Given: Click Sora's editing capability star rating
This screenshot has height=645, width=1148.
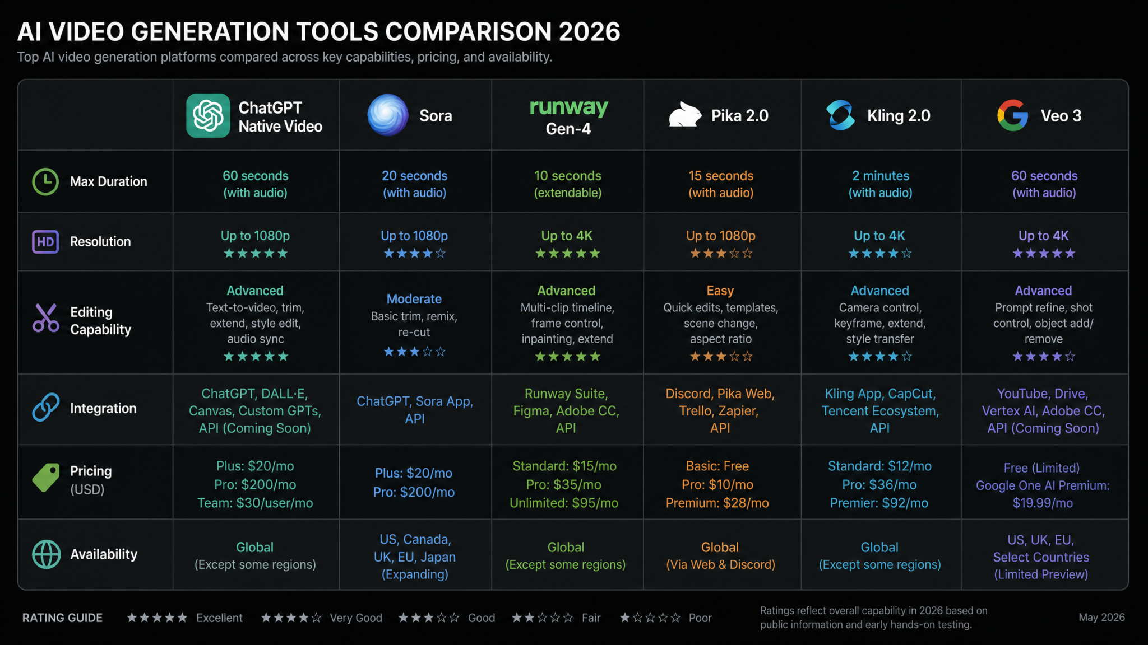Looking at the screenshot, I should 414,352.
